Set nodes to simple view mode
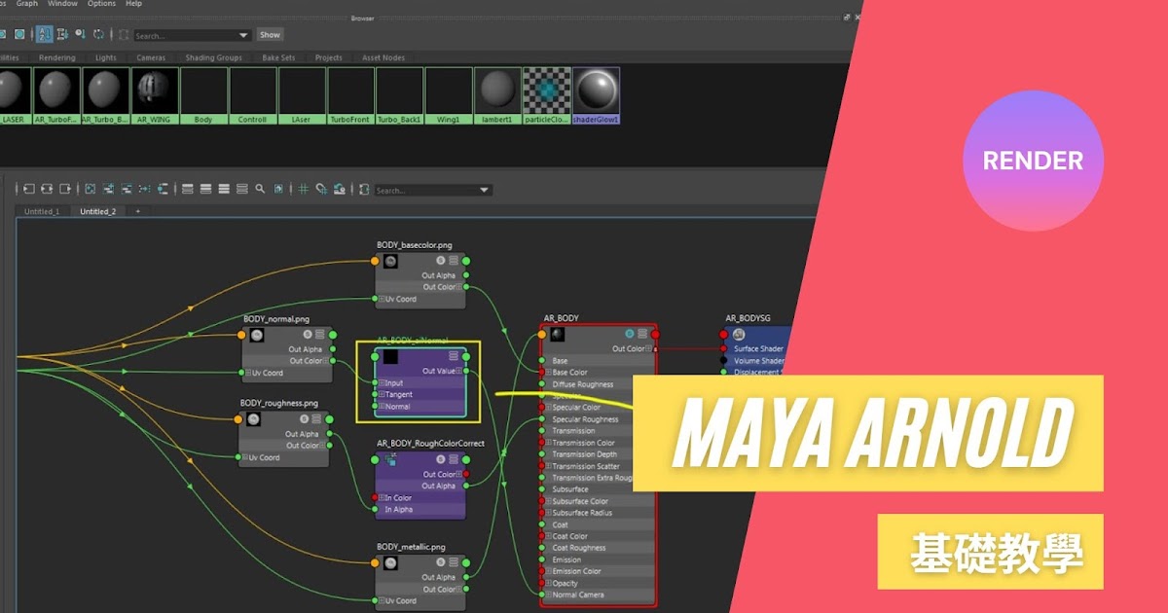The width and height of the screenshot is (1168, 613). [187, 189]
